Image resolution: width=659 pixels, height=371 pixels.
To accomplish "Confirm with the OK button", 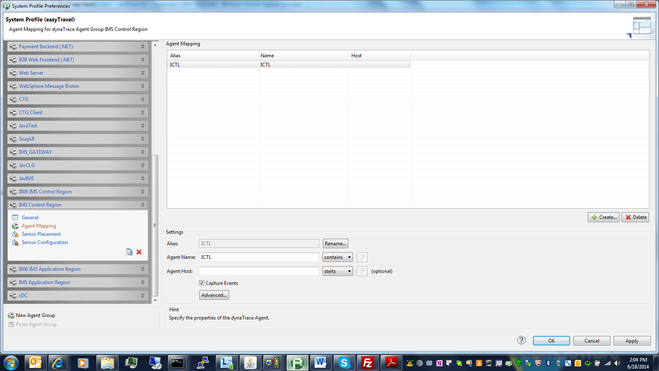I will point(552,341).
